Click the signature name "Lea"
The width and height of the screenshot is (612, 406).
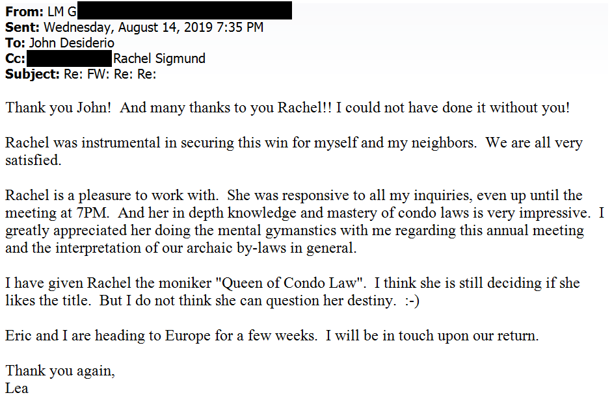pos(17,388)
